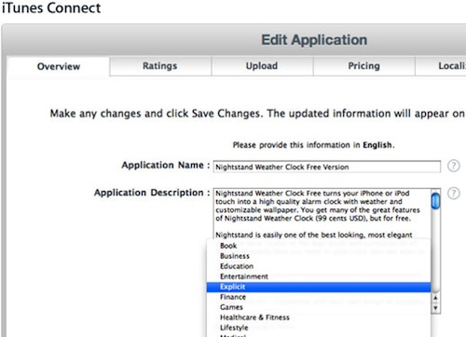
Task: Click the description scrollbar up arrow
Action: click(x=435, y=298)
